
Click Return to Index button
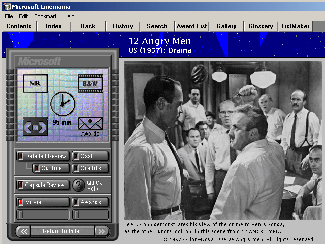pos(62,231)
